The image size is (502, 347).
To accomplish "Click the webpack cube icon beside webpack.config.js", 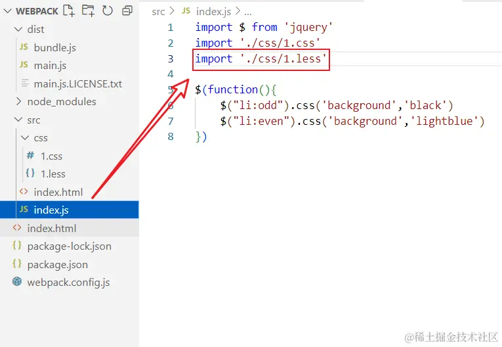I will point(17,281).
